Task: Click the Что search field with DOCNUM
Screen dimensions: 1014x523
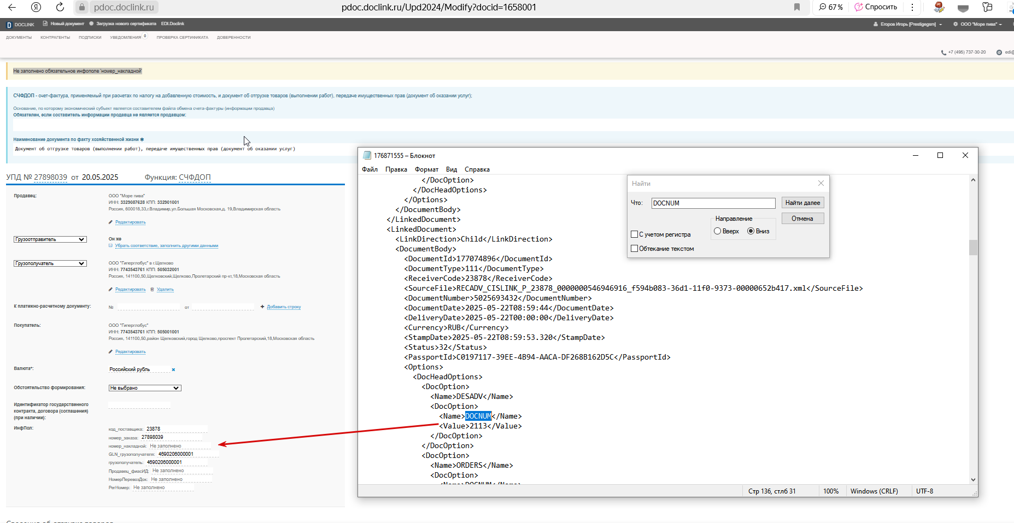Action: (713, 203)
